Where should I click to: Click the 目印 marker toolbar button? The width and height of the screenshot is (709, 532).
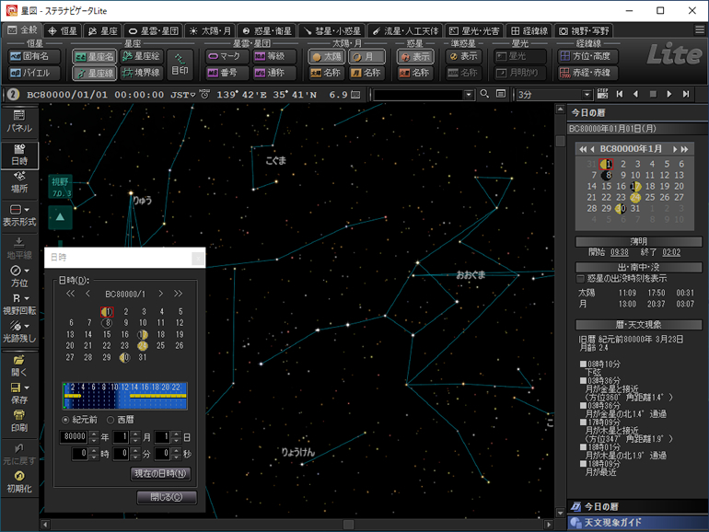pyautogui.click(x=180, y=64)
